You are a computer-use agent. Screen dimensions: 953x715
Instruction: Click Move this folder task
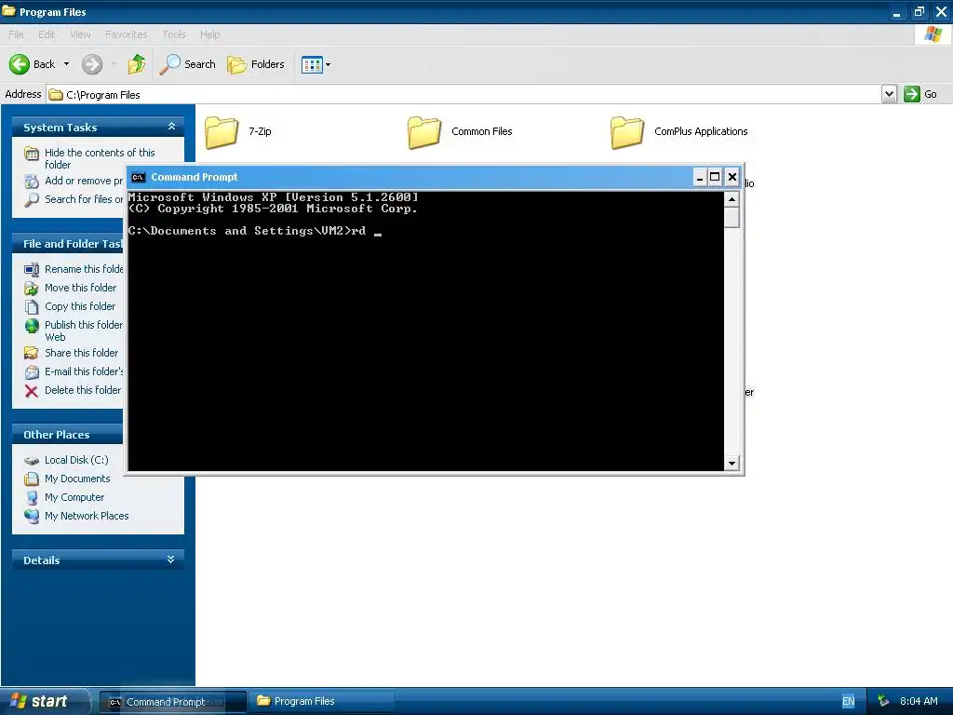[80, 288]
